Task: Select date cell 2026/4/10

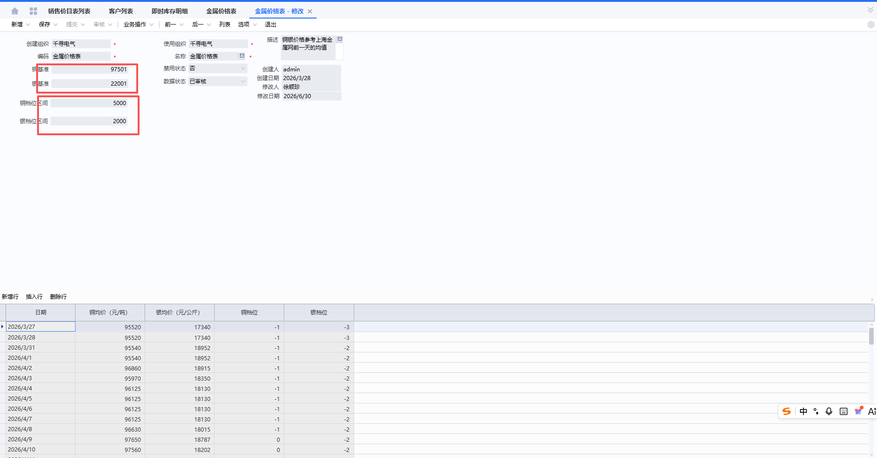Action: [41, 450]
